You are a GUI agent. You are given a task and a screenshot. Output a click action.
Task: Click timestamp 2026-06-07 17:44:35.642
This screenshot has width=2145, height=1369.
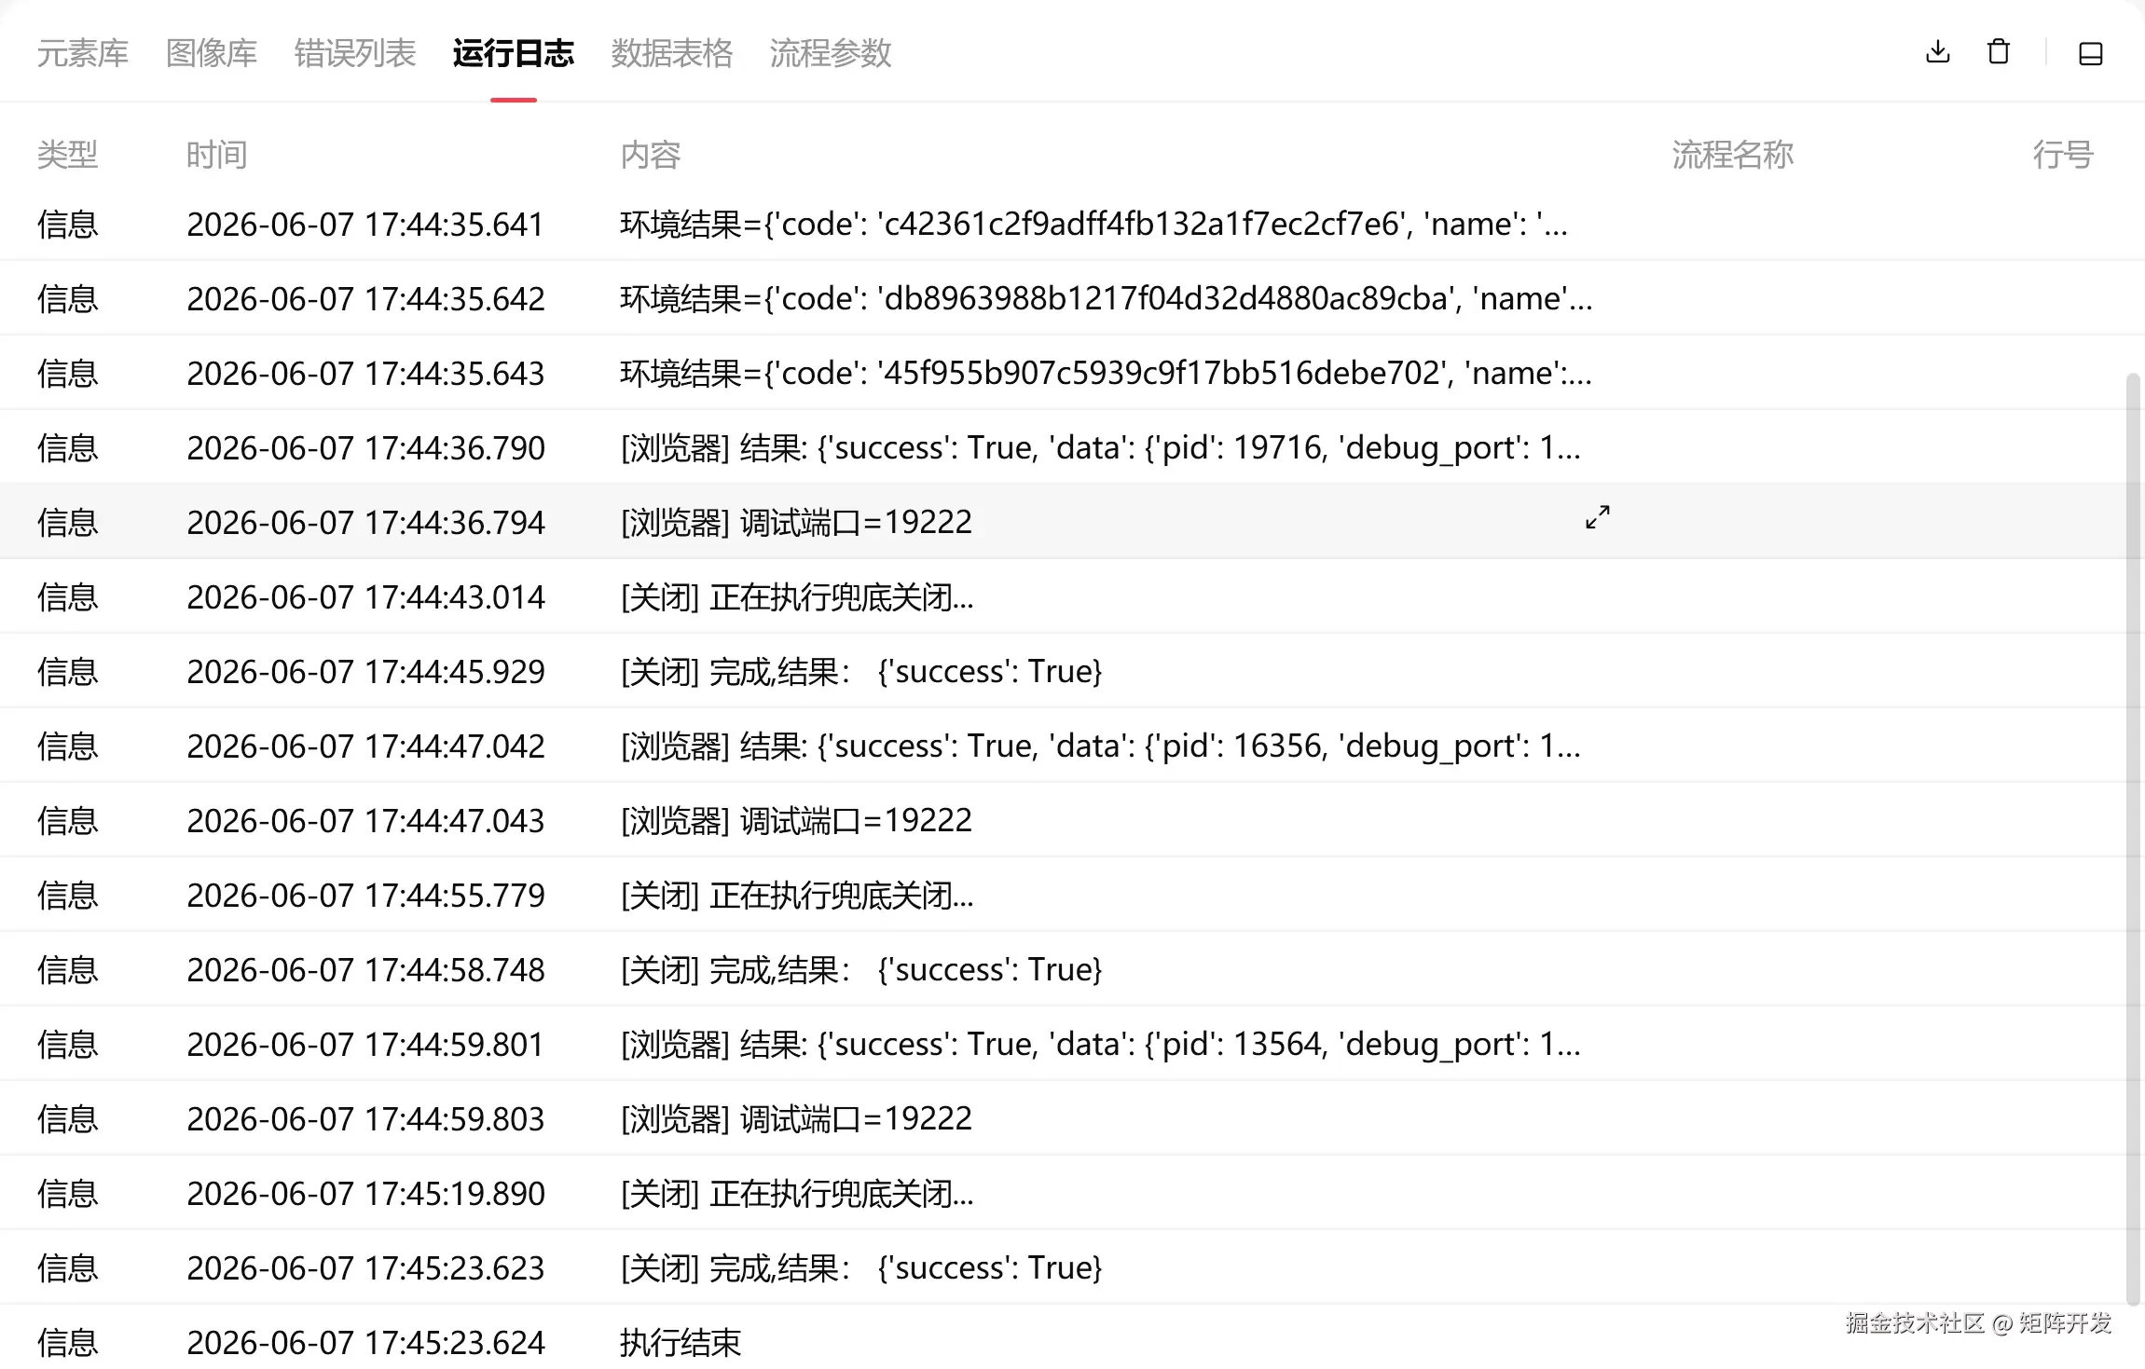coord(365,298)
